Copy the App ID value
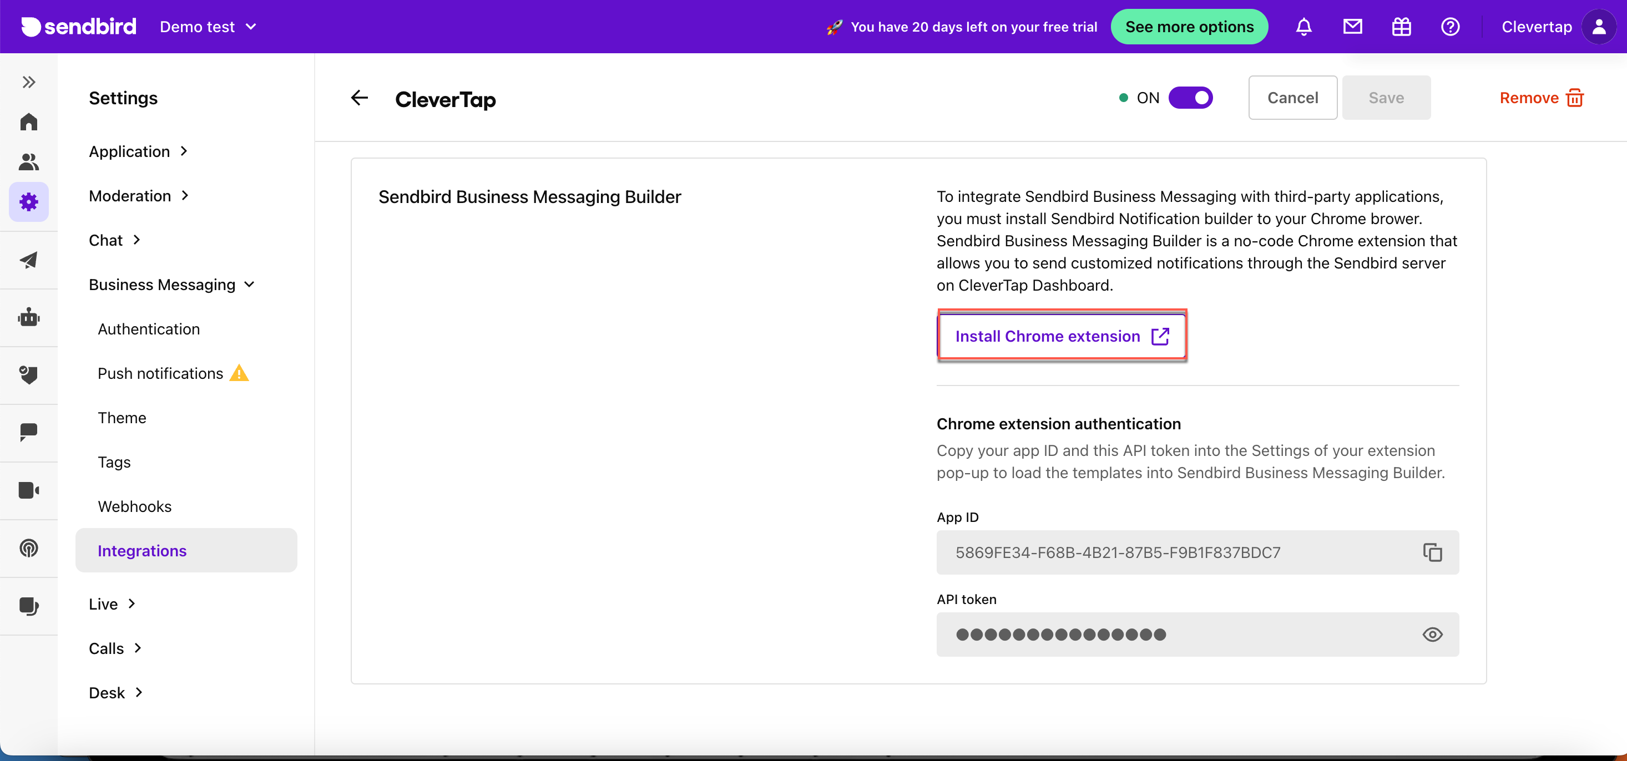The image size is (1627, 761). [1432, 552]
